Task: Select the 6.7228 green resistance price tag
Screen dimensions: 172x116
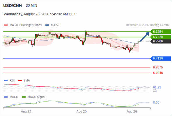Action: point(161,37)
